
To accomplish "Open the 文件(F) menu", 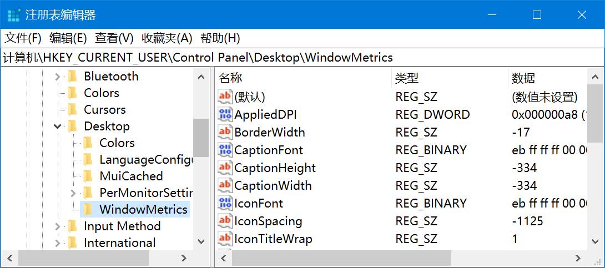I will (23, 38).
